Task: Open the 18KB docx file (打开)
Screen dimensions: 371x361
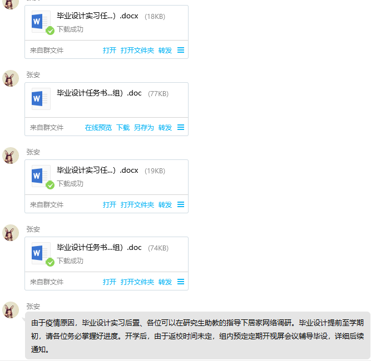Action: [110, 51]
